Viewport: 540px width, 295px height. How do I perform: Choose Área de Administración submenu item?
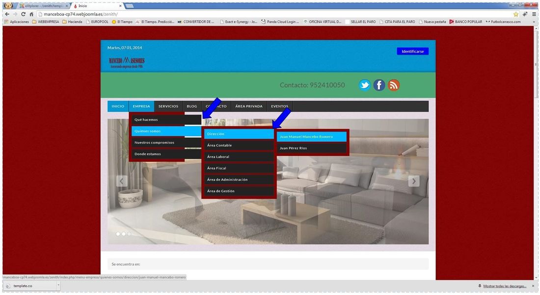pyautogui.click(x=239, y=179)
